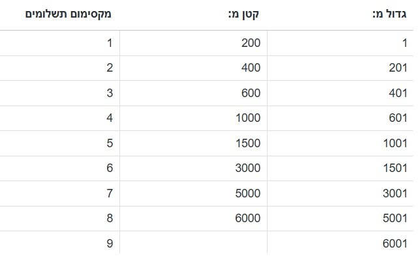Select the cell with value 5000
This screenshot has width=419, height=258.
pos(193,193)
